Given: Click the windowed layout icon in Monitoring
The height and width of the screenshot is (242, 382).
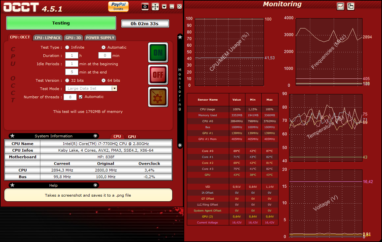Looking at the screenshot, I should click(351, 6).
